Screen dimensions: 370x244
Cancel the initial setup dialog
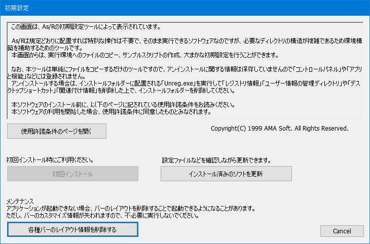point(342,231)
